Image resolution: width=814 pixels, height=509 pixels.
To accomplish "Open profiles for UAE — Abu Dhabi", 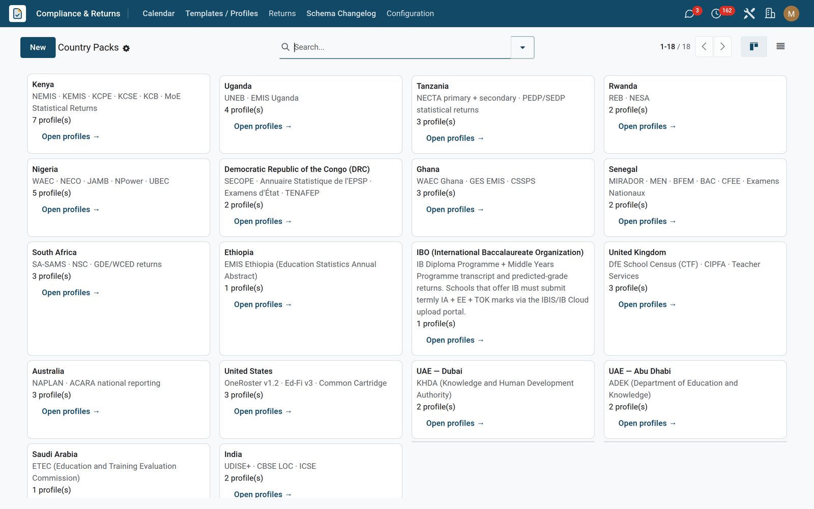I will 647,423.
